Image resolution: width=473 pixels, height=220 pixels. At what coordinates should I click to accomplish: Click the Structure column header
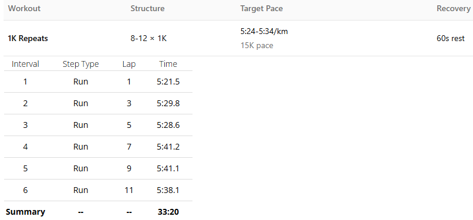click(x=147, y=8)
